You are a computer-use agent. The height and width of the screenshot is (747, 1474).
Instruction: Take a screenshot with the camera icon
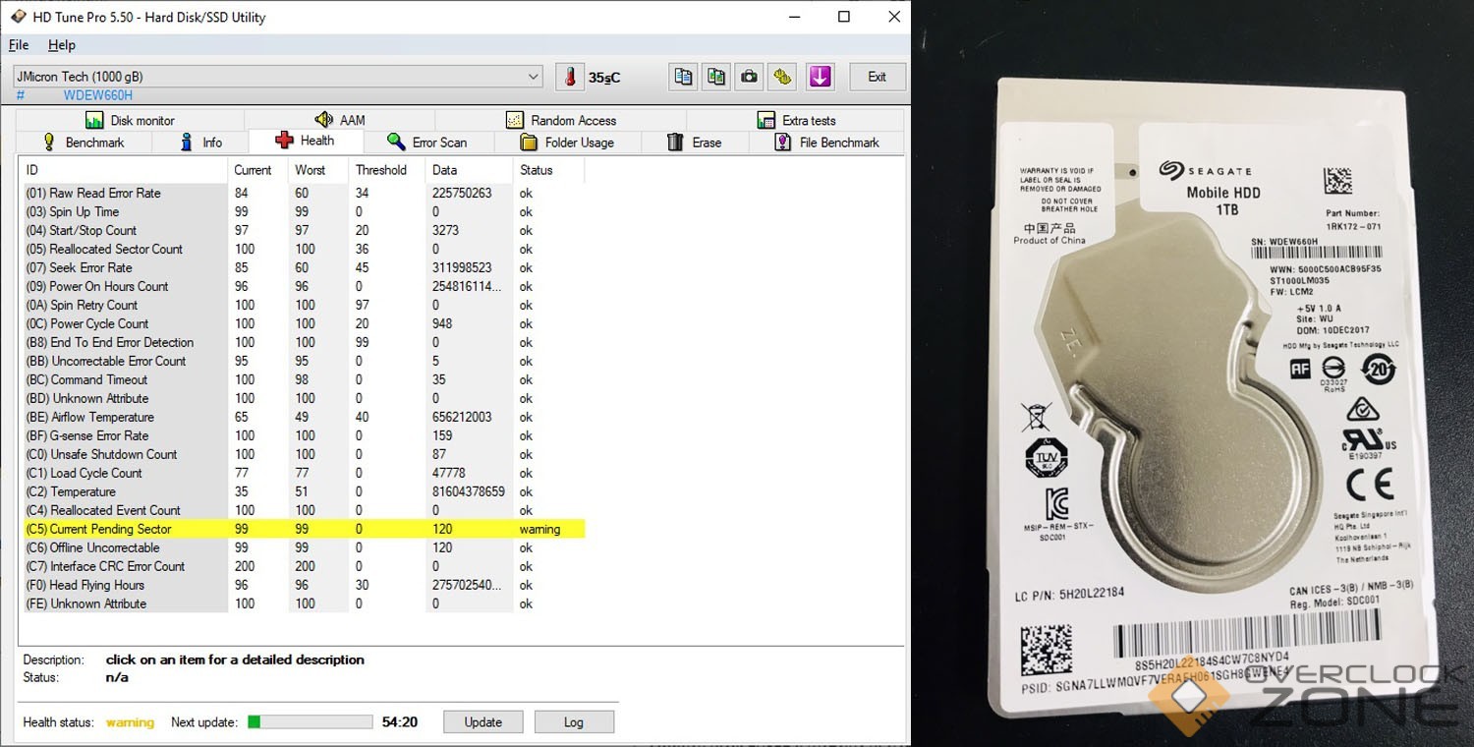click(749, 77)
